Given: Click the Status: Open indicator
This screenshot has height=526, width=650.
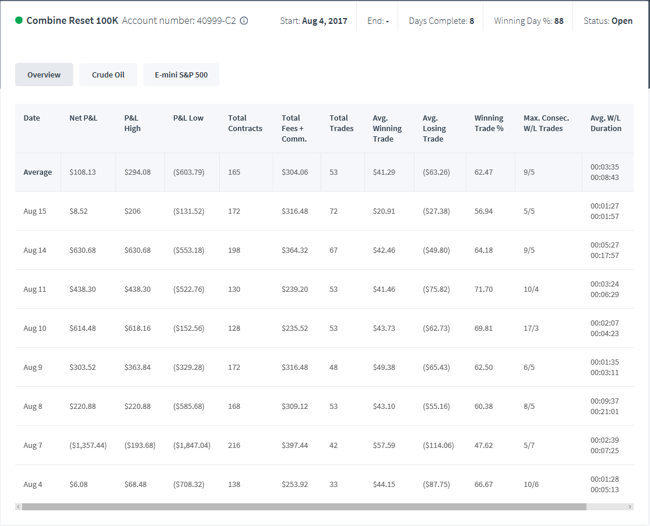Looking at the screenshot, I should pyautogui.click(x=607, y=21).
